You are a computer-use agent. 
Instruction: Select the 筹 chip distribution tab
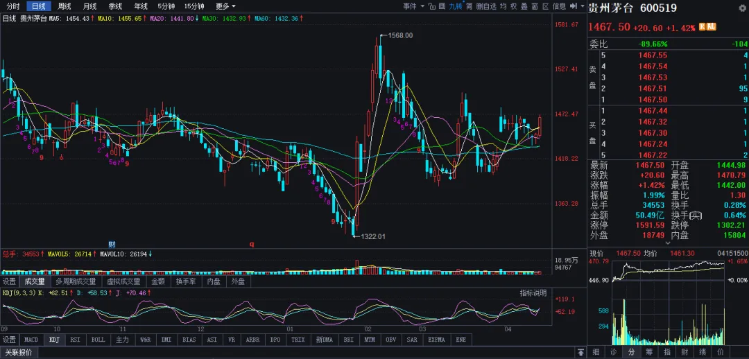tap(650, 352)
